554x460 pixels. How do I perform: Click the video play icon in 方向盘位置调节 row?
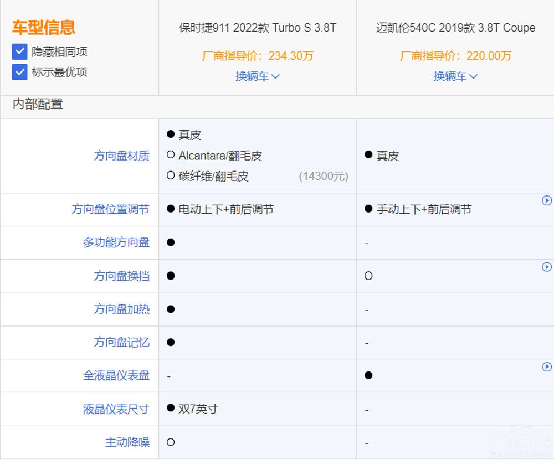(547, 201)
